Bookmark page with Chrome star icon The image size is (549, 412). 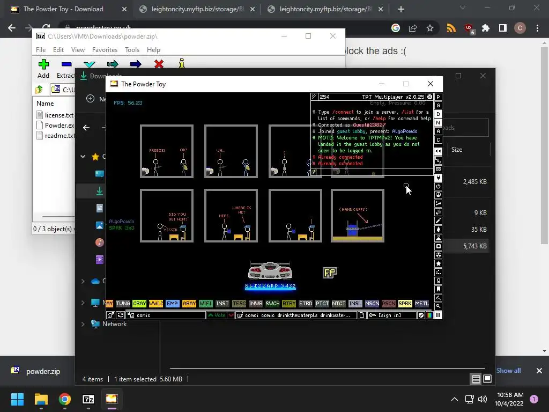(430, 28)
